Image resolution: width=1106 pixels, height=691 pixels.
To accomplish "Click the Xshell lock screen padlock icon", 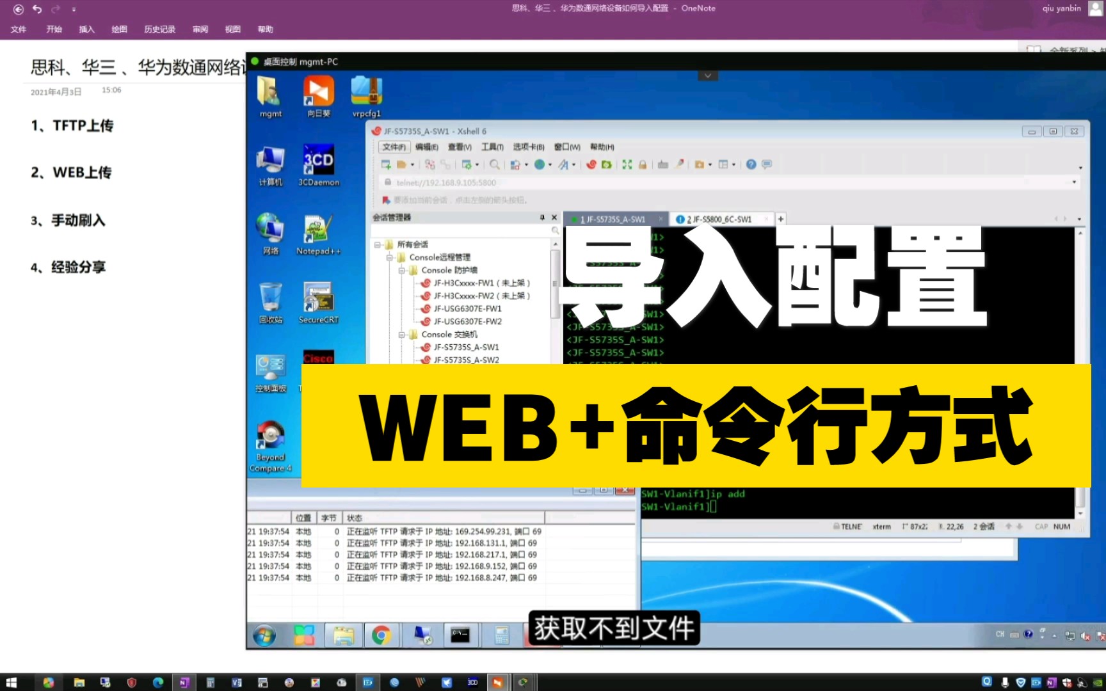I will click(643, 164).
